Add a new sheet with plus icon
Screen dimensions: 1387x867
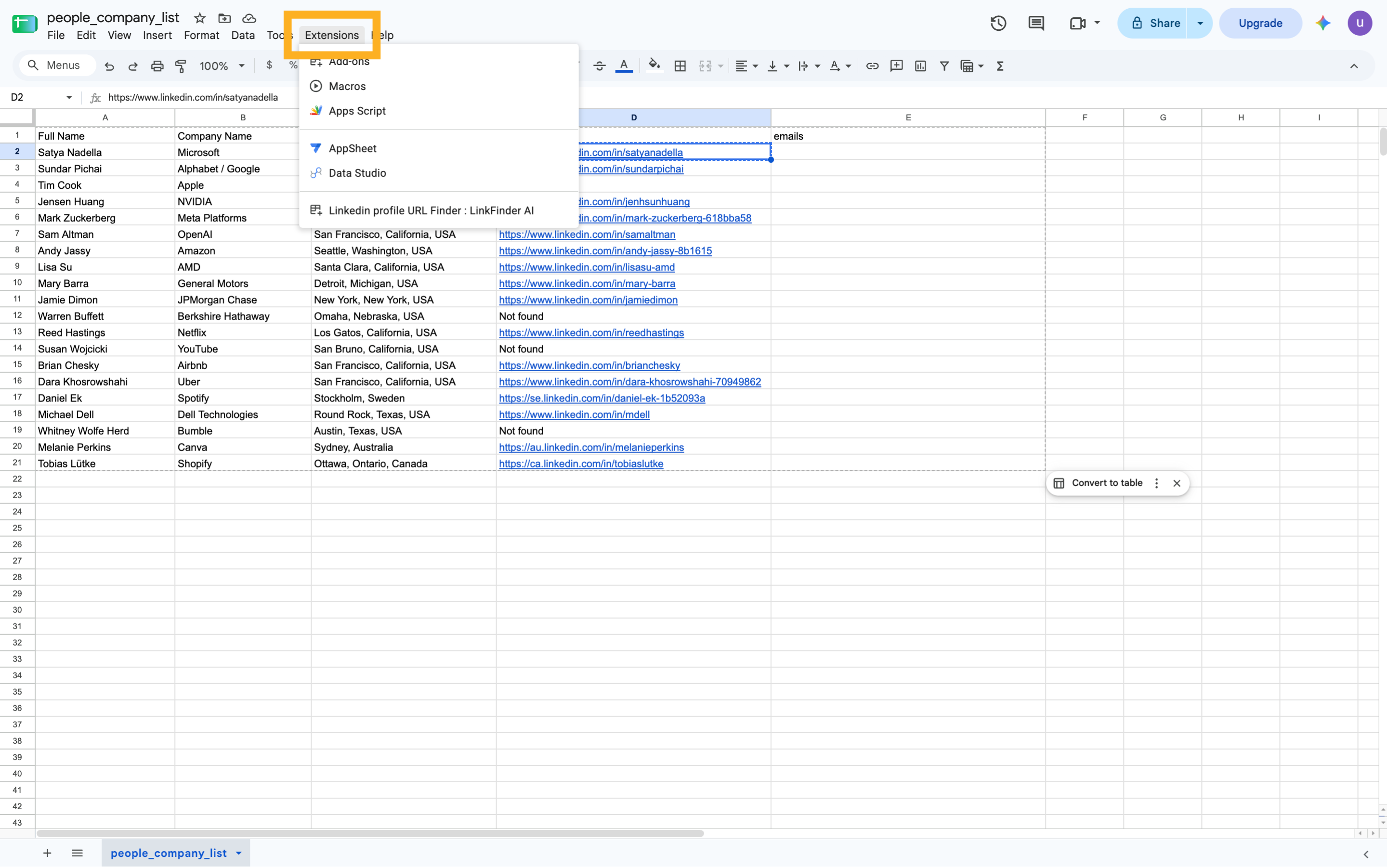pyautogui.click(x=47, y=853)
